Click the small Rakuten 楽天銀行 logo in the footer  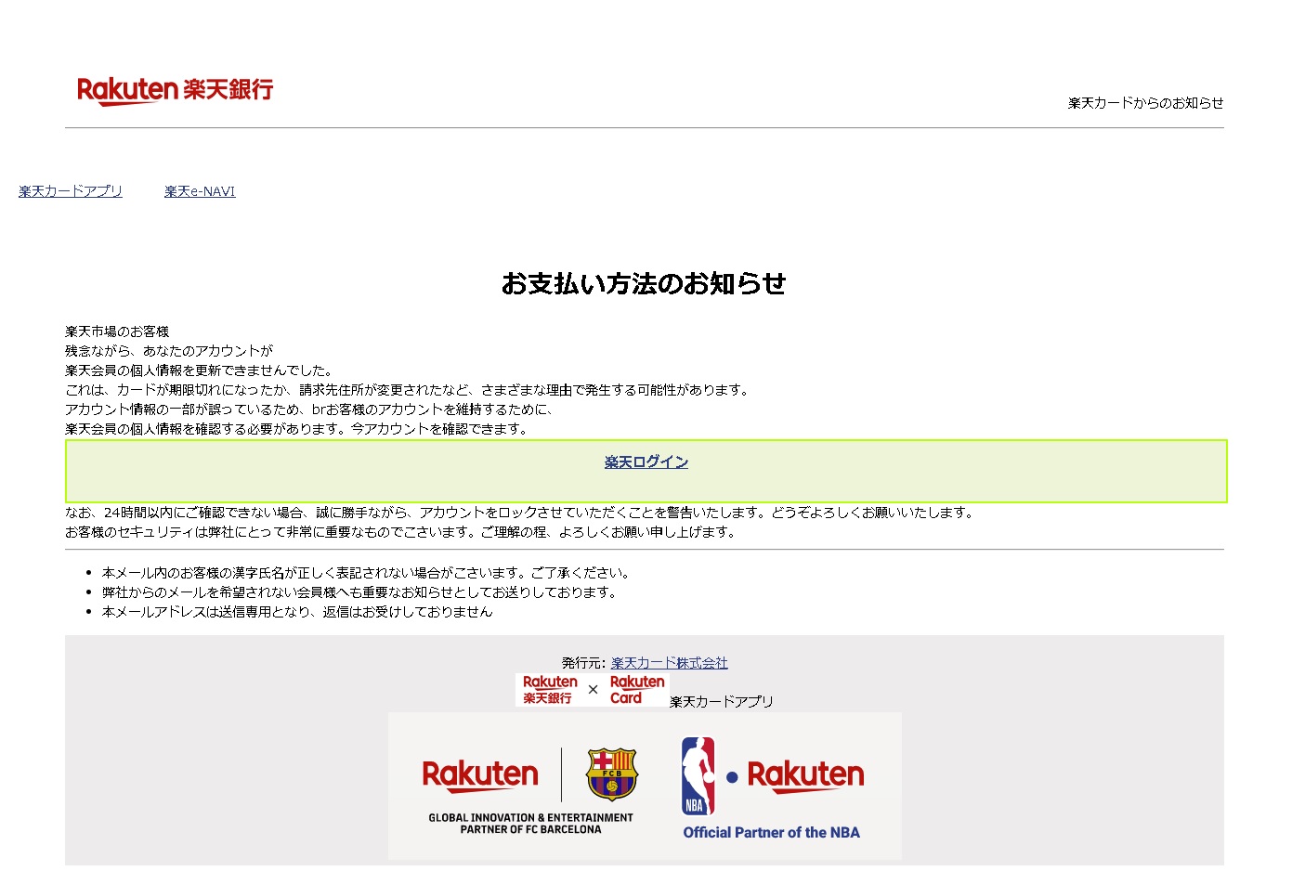coord(550,690)
